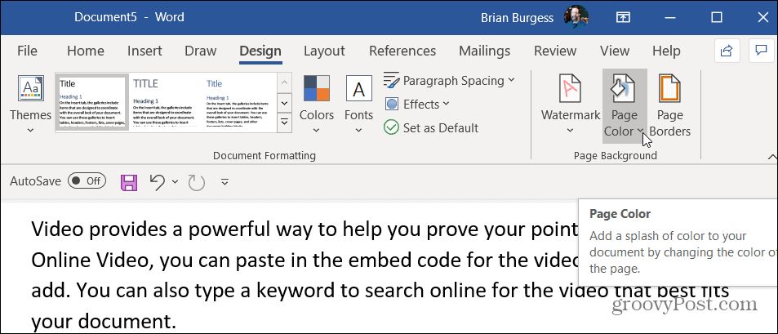The width and height of the screenshot is (778, 334).
Task: Click style gallery up arrow
Action: 284,82
